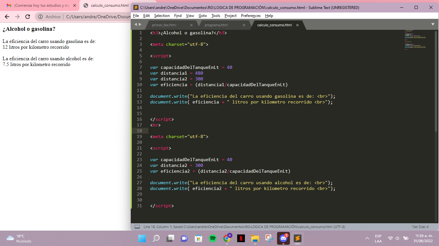Open the tab list dropdown arrow in Sublime

(x=433, y=24)
